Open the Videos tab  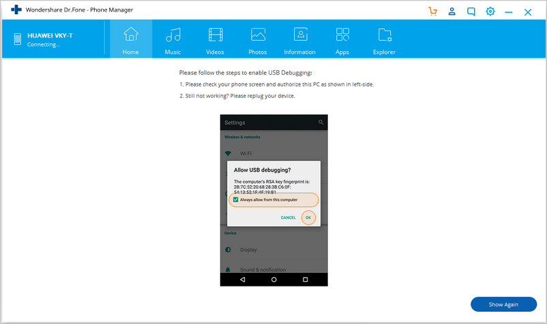pos(215,39)
